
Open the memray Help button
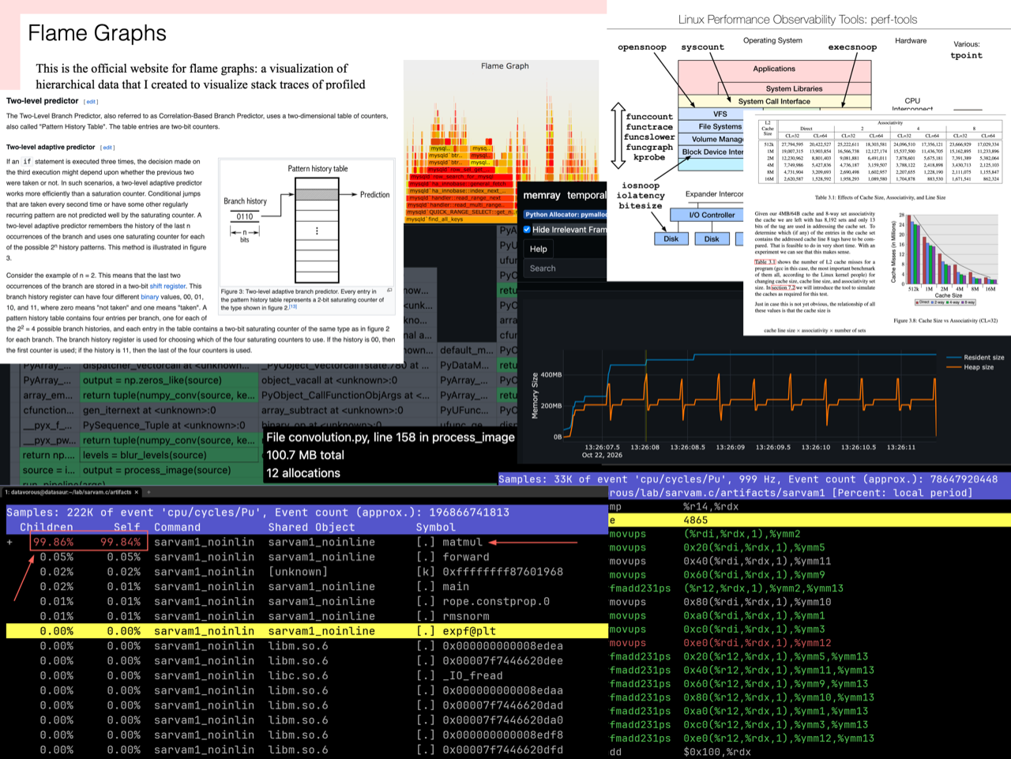pos(539,249)
